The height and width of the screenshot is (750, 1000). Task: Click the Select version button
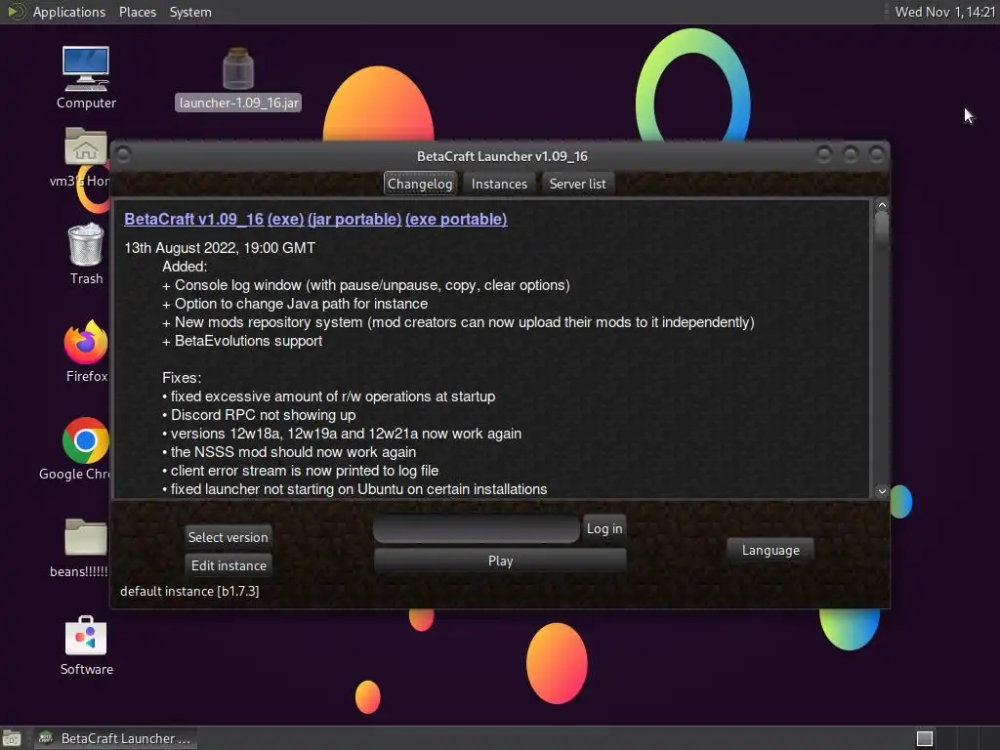(228, 537)
